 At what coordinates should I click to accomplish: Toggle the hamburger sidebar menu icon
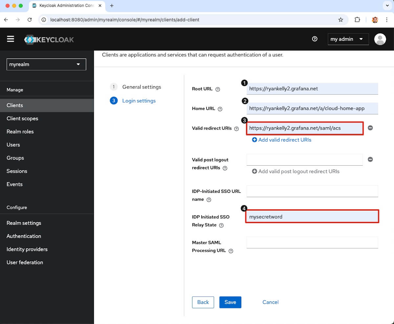11,39
